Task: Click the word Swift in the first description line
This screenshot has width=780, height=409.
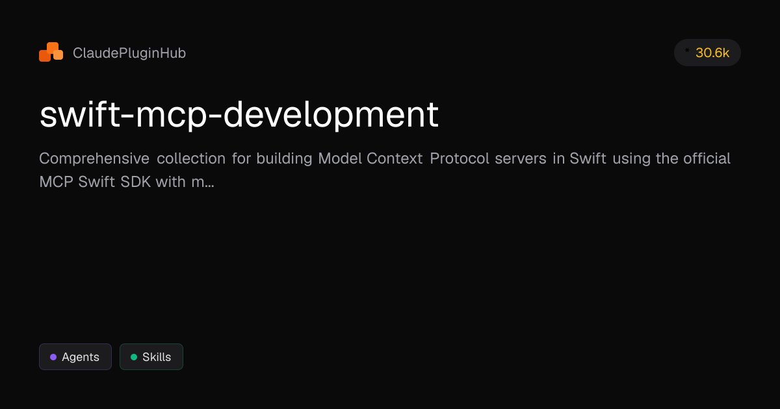Action: (x=588, y=158)
